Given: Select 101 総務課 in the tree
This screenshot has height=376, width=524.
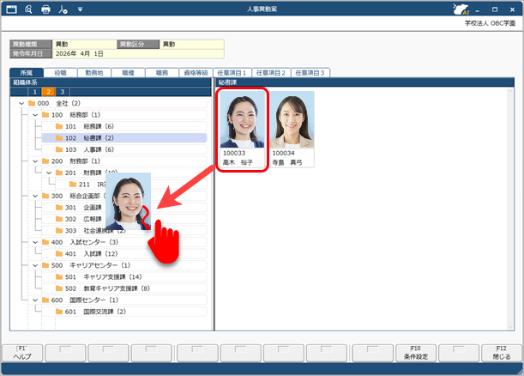Looking at the screenshot, I should coord(124,126).
